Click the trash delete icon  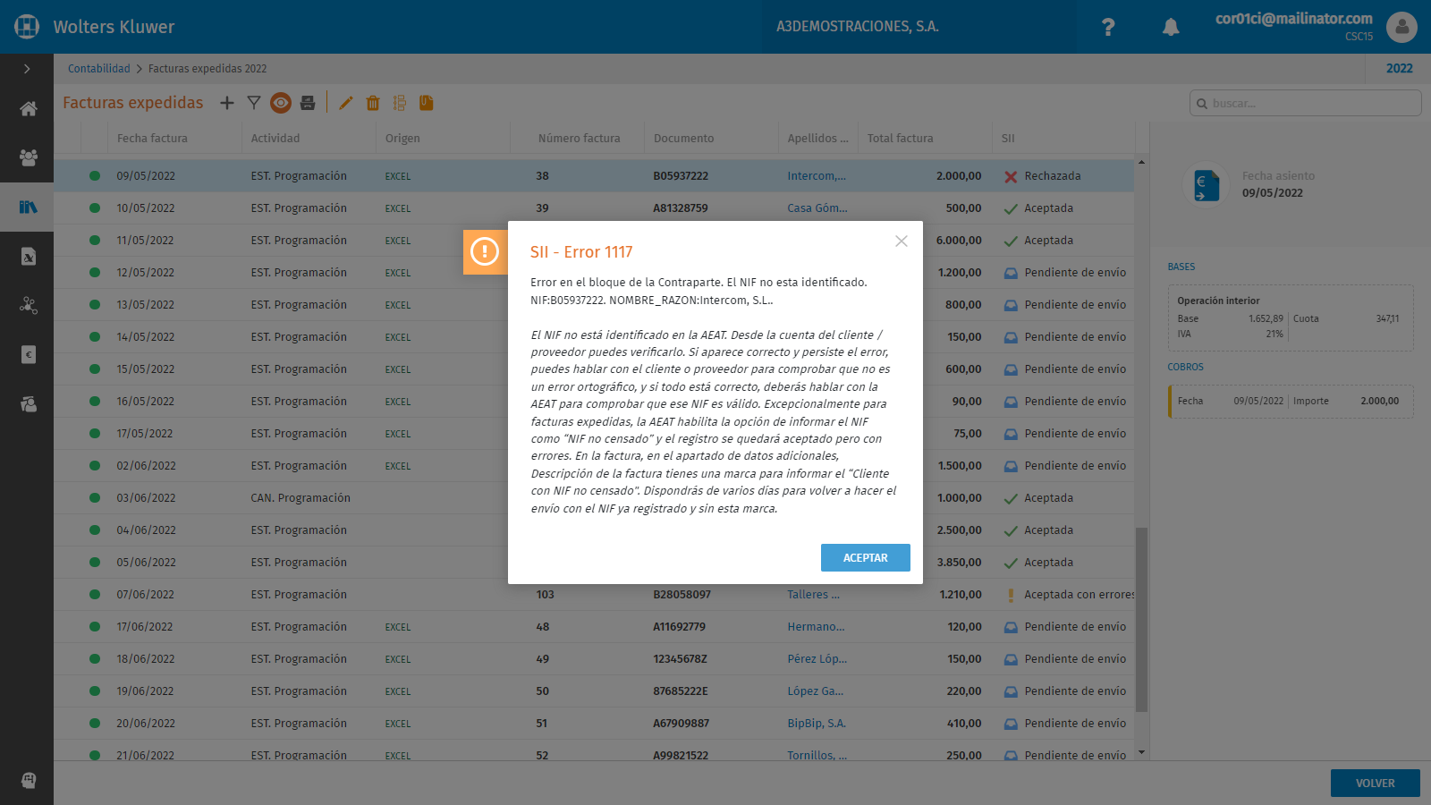pyautogui.click(x=373, y=103)
